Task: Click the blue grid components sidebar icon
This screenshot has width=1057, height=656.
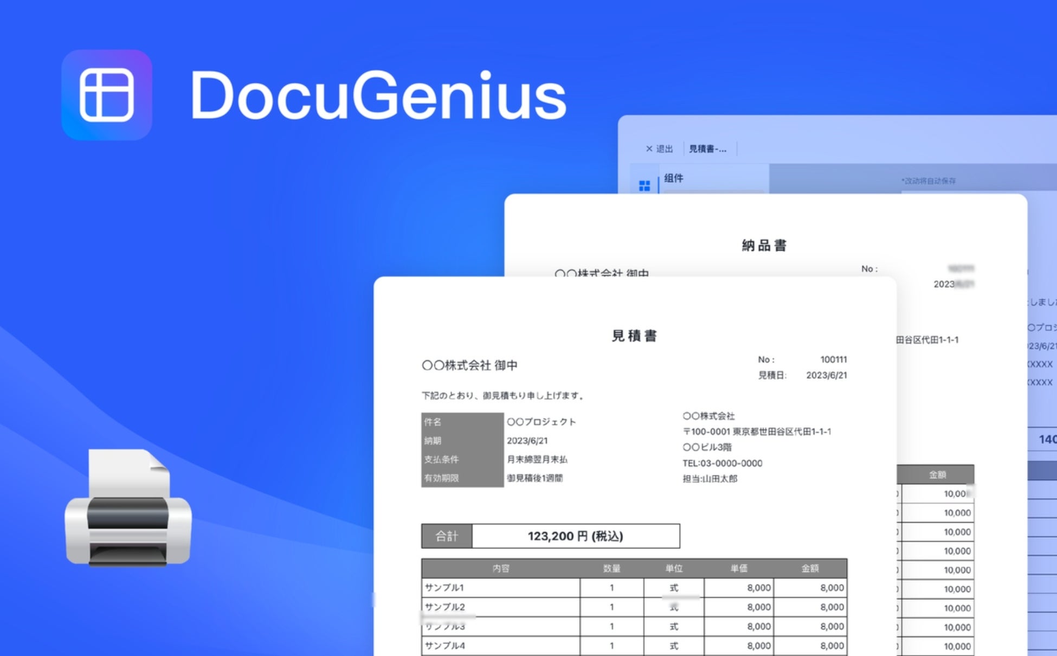Action: click(644, 186)
